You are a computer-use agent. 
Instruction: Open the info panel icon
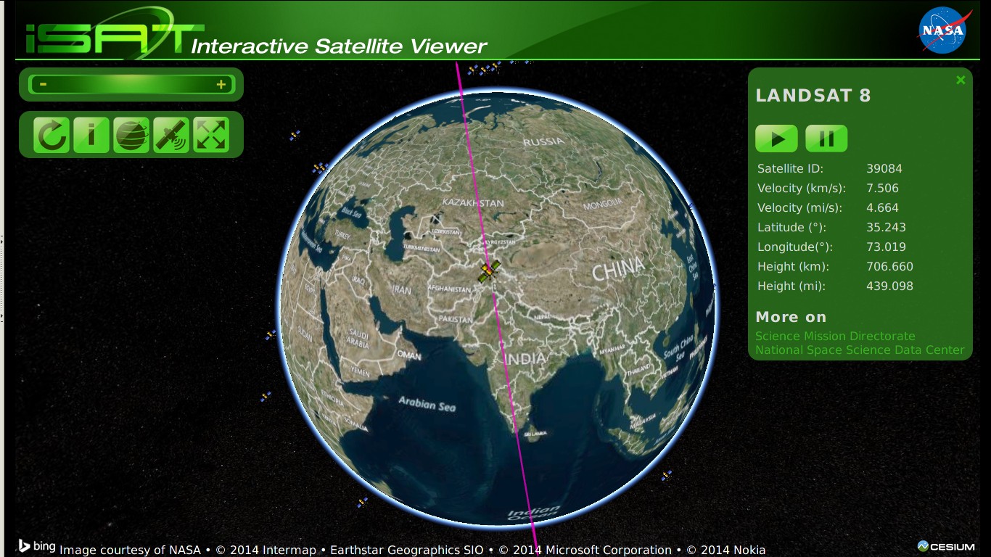pyautogui.click(x=90, y=134)
